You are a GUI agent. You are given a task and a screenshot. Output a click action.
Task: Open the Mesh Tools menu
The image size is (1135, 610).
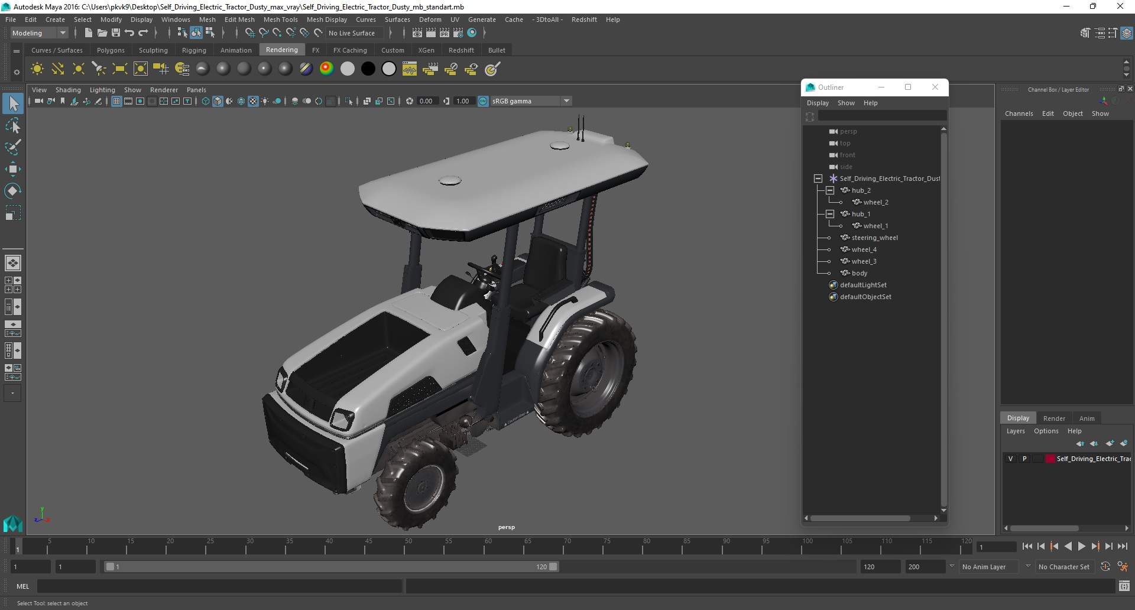280,20
